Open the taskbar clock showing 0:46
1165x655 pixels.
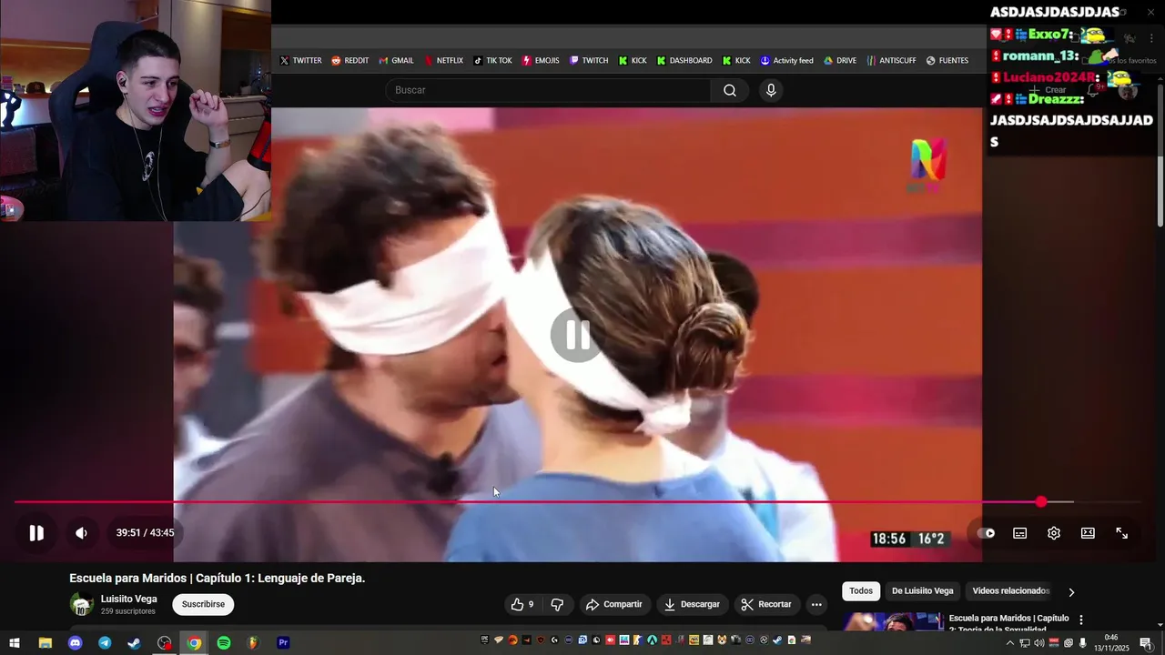tap(1111, 643)
